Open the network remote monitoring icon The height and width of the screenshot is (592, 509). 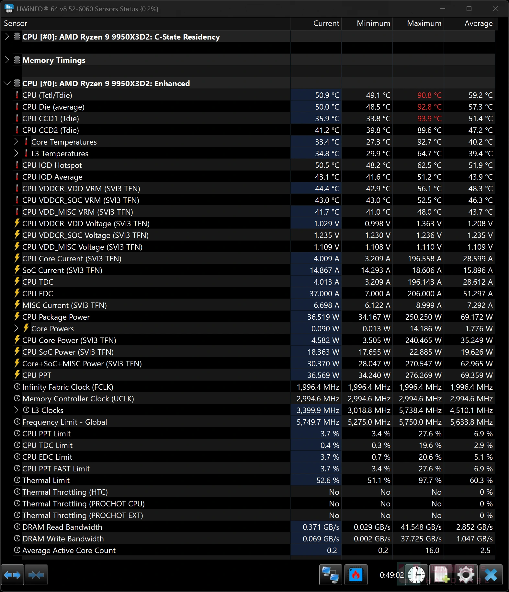tap(331, 575)
